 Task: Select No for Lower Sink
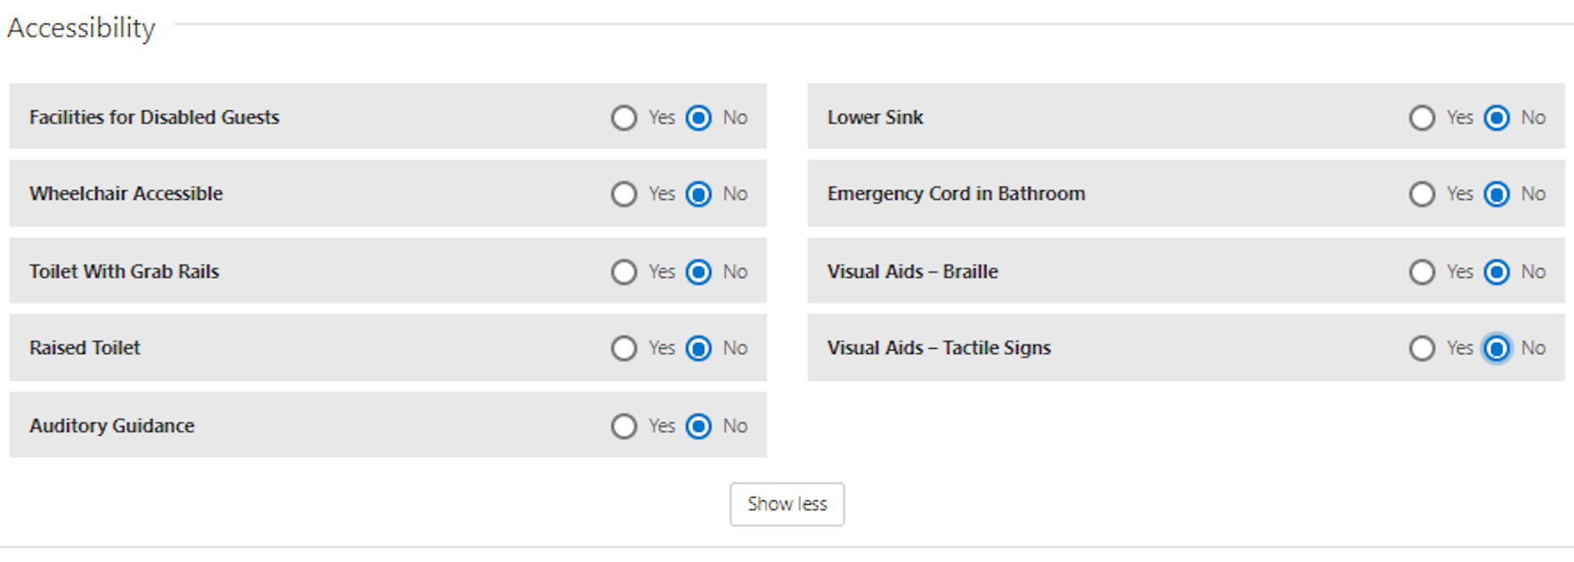coord(1497,118)
